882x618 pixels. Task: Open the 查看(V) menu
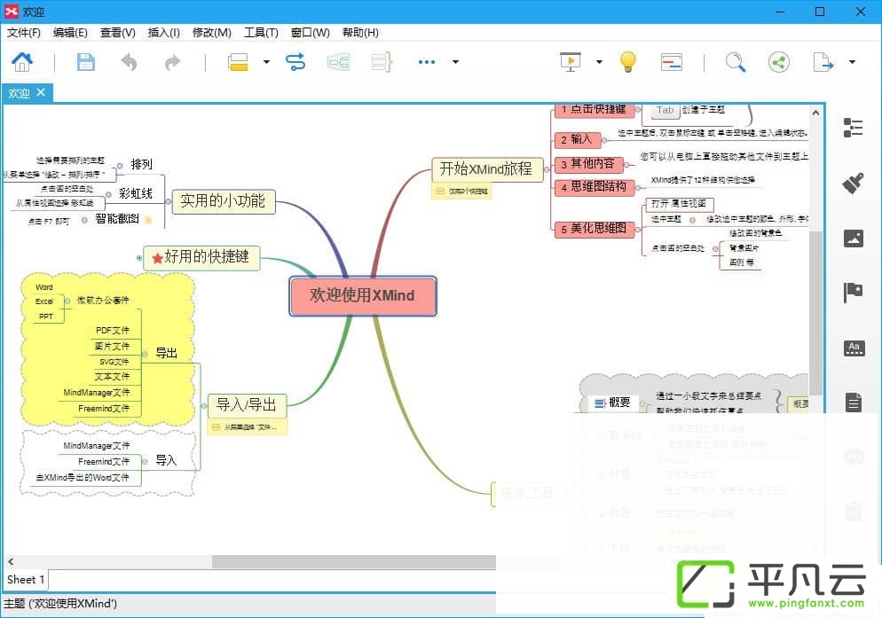[x=117, y=33]
